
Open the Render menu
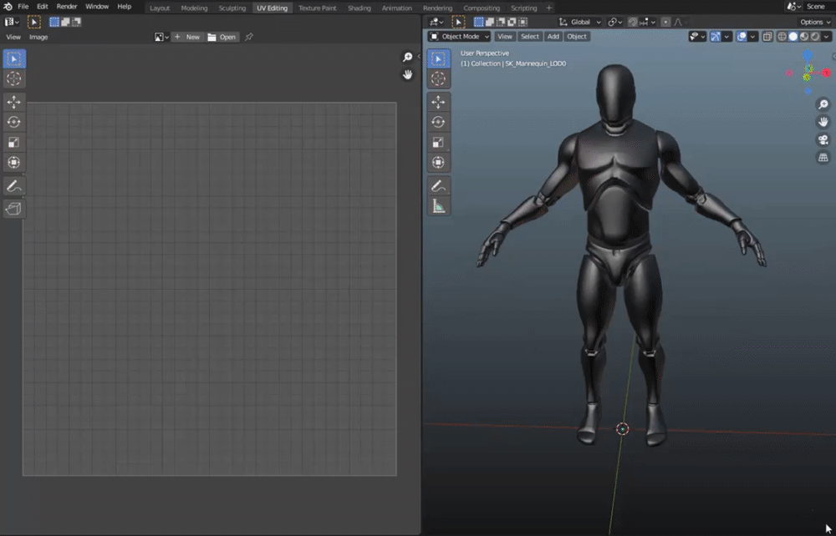point(67,7)
